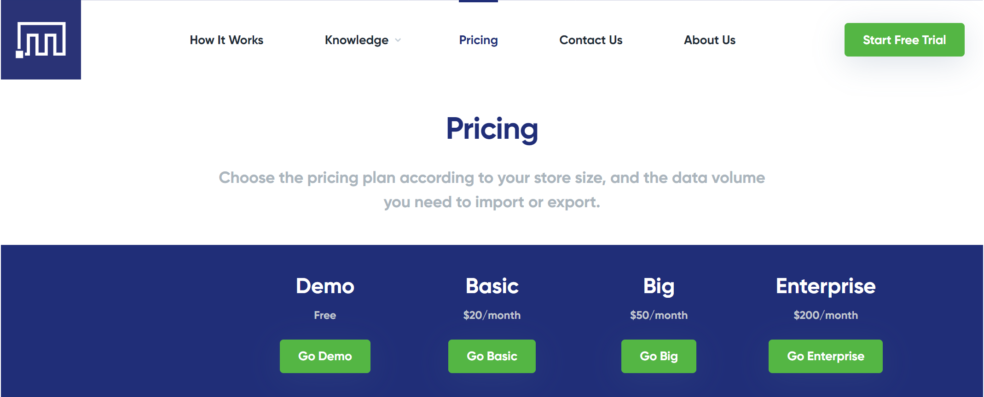Open the About Us page
Viewport: 984px width, 397px height.
click(x=709, y=40)
